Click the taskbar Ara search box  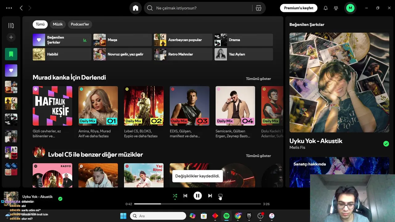pyautogui.click(x=158, y=216)
